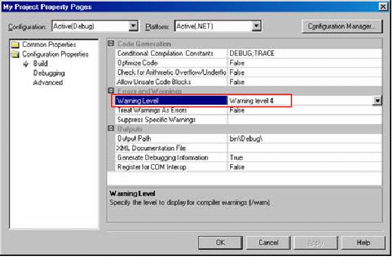Select the Treat Warnings As Errors property
Viewport: 392px width, 265px height.
pos(171,110)
